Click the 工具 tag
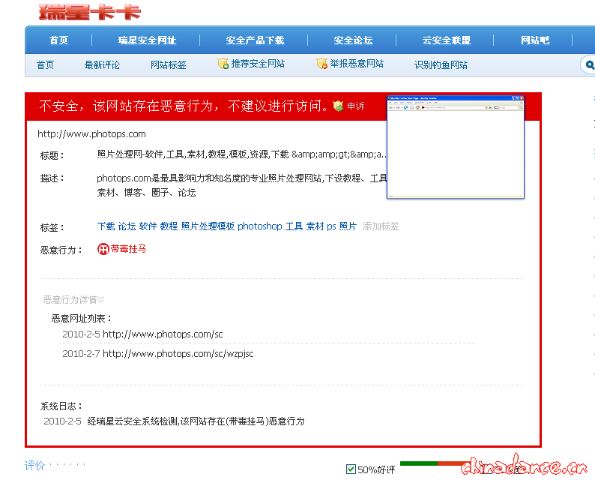The height and width of the screenshot is (483, 595). (x=294, y=226)
